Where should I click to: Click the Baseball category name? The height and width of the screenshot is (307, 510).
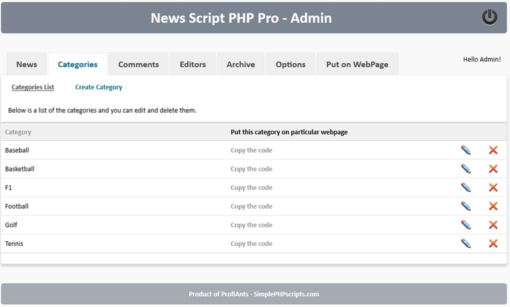pos(17,150)
